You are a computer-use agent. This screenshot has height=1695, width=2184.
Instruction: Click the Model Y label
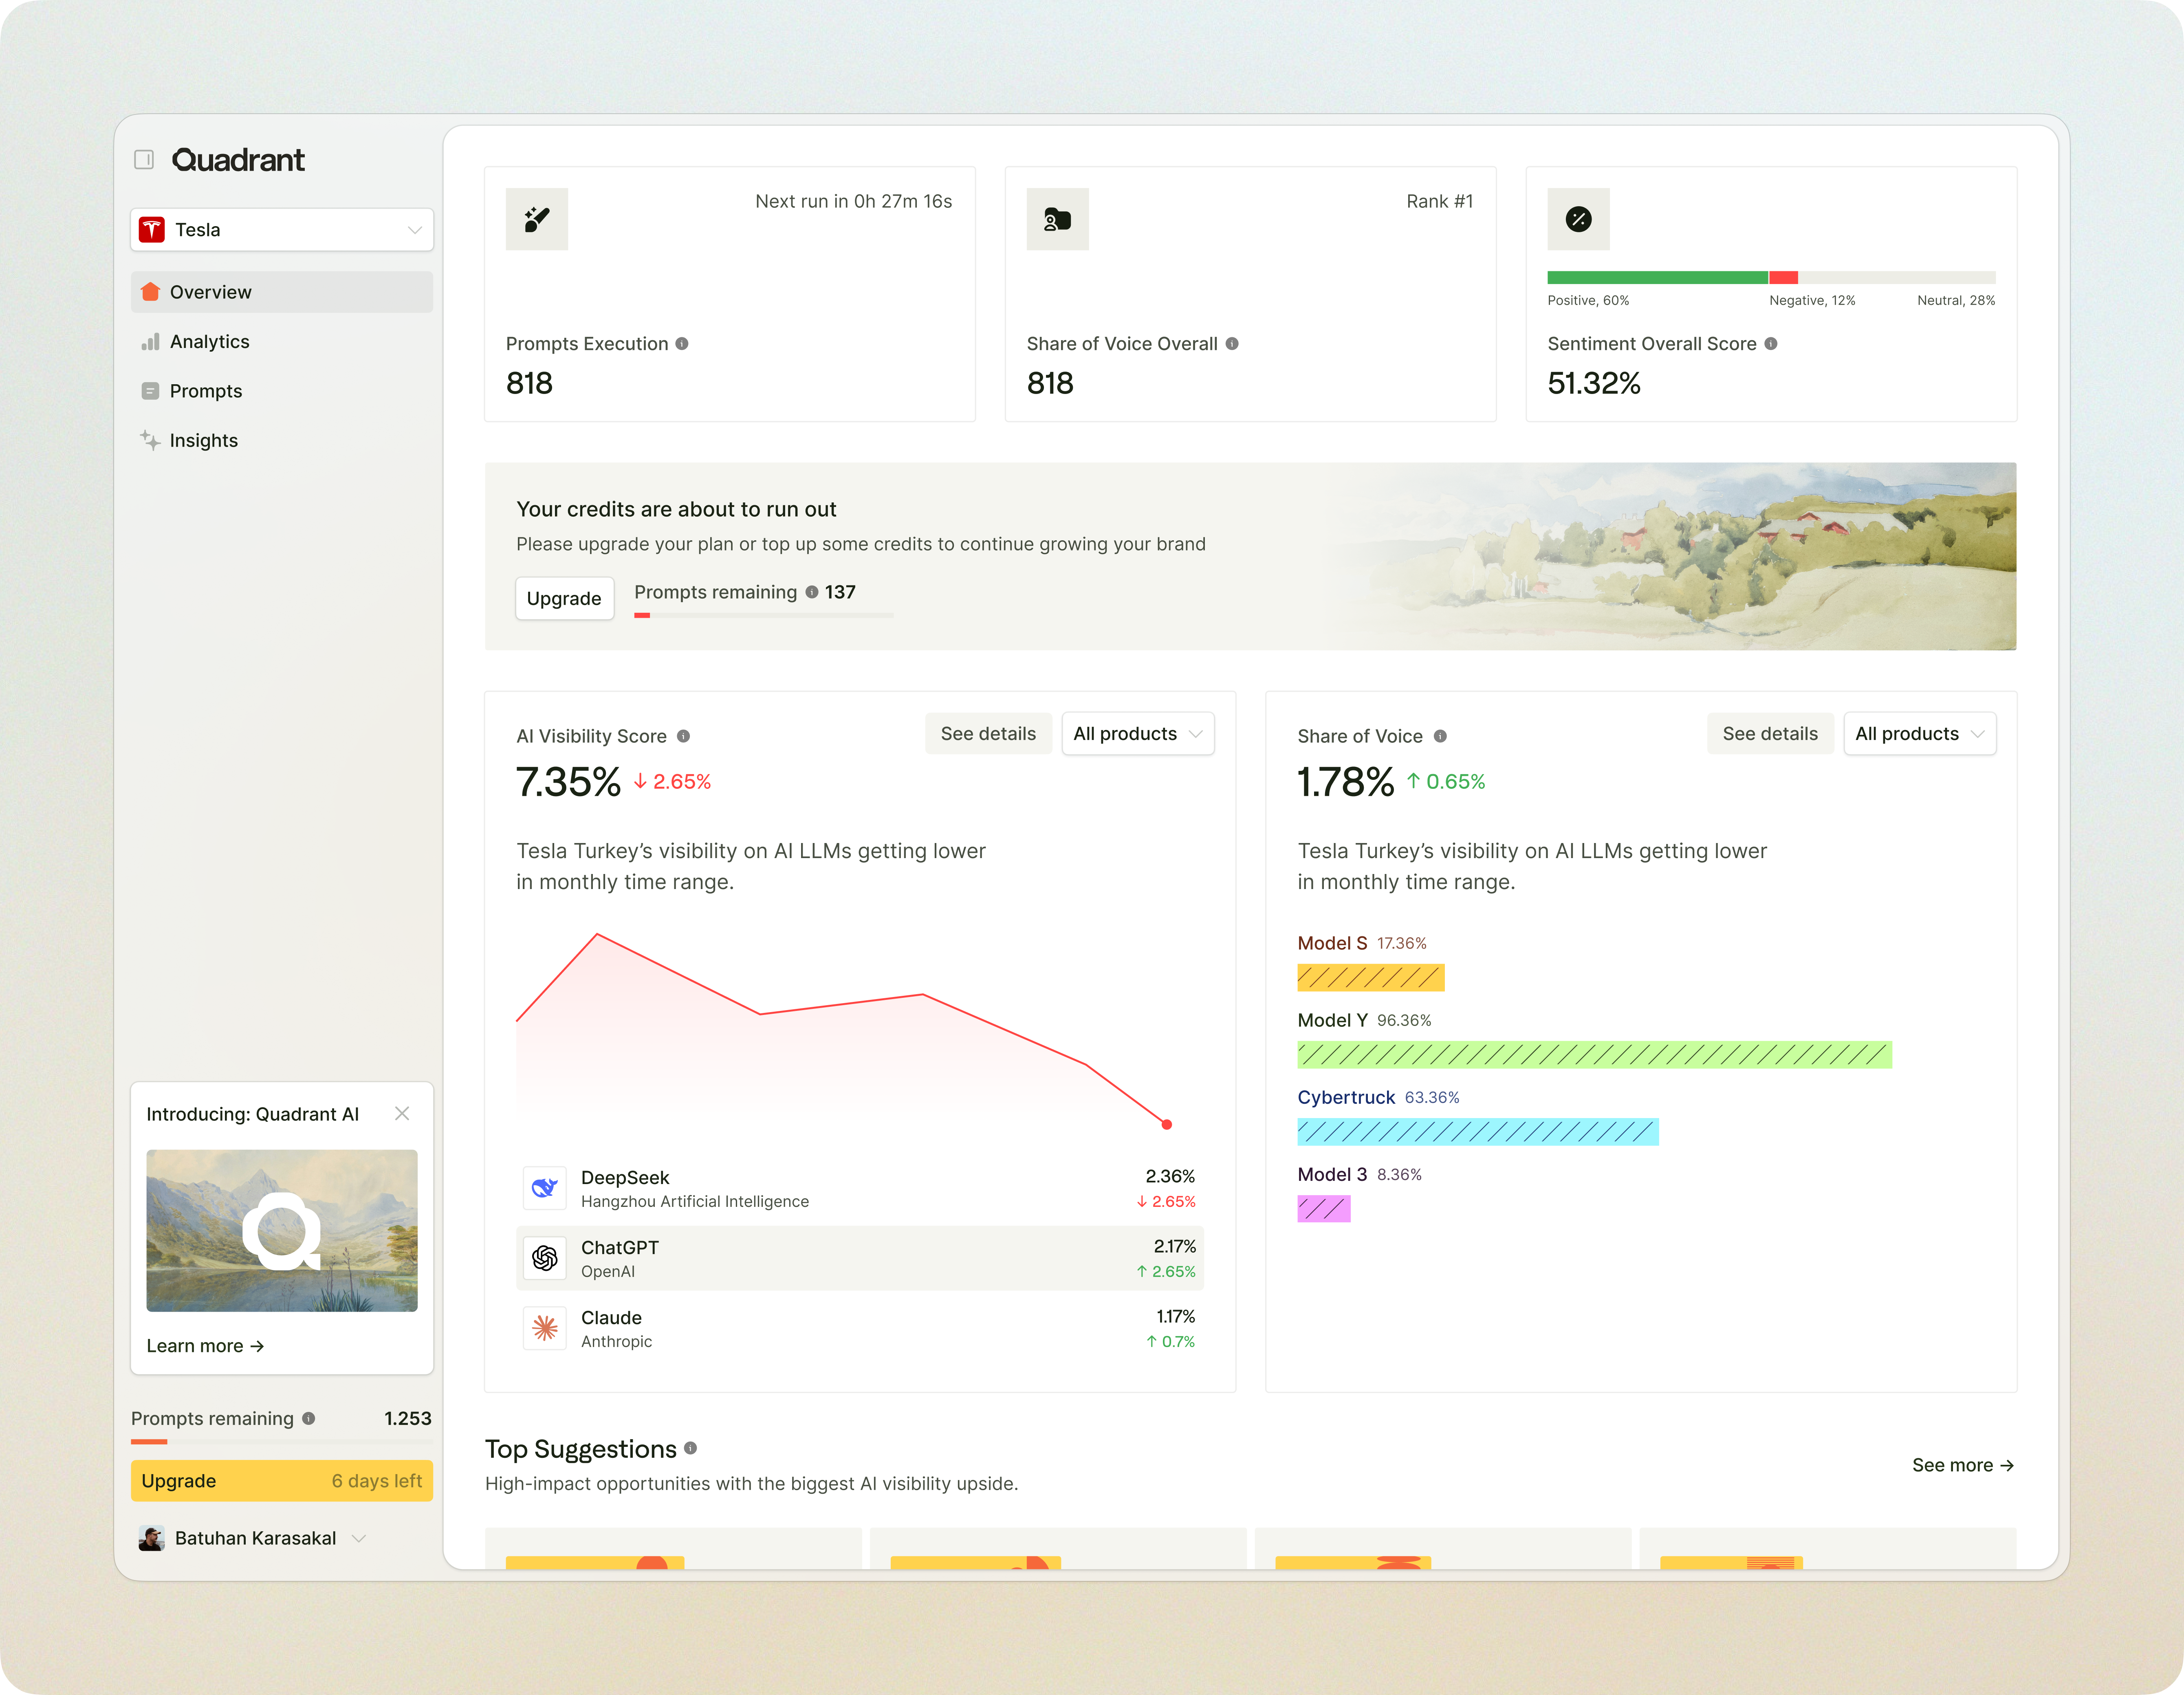coord(1332,1021)
